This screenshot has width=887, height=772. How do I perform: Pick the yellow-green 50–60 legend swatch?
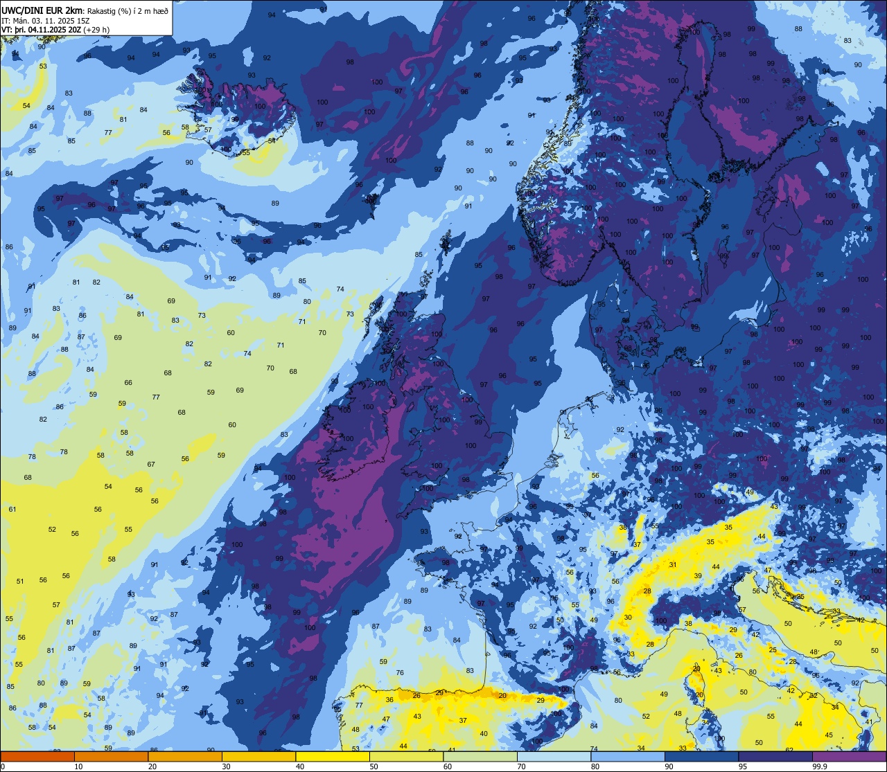(x=406, y=756)
